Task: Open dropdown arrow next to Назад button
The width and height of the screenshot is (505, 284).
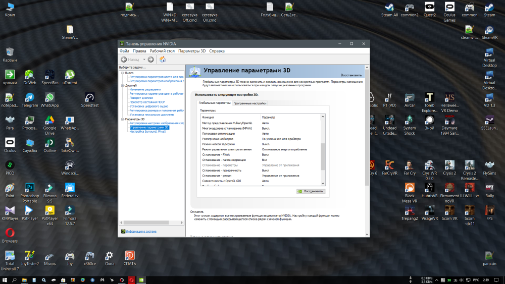Action: [144, 60]
